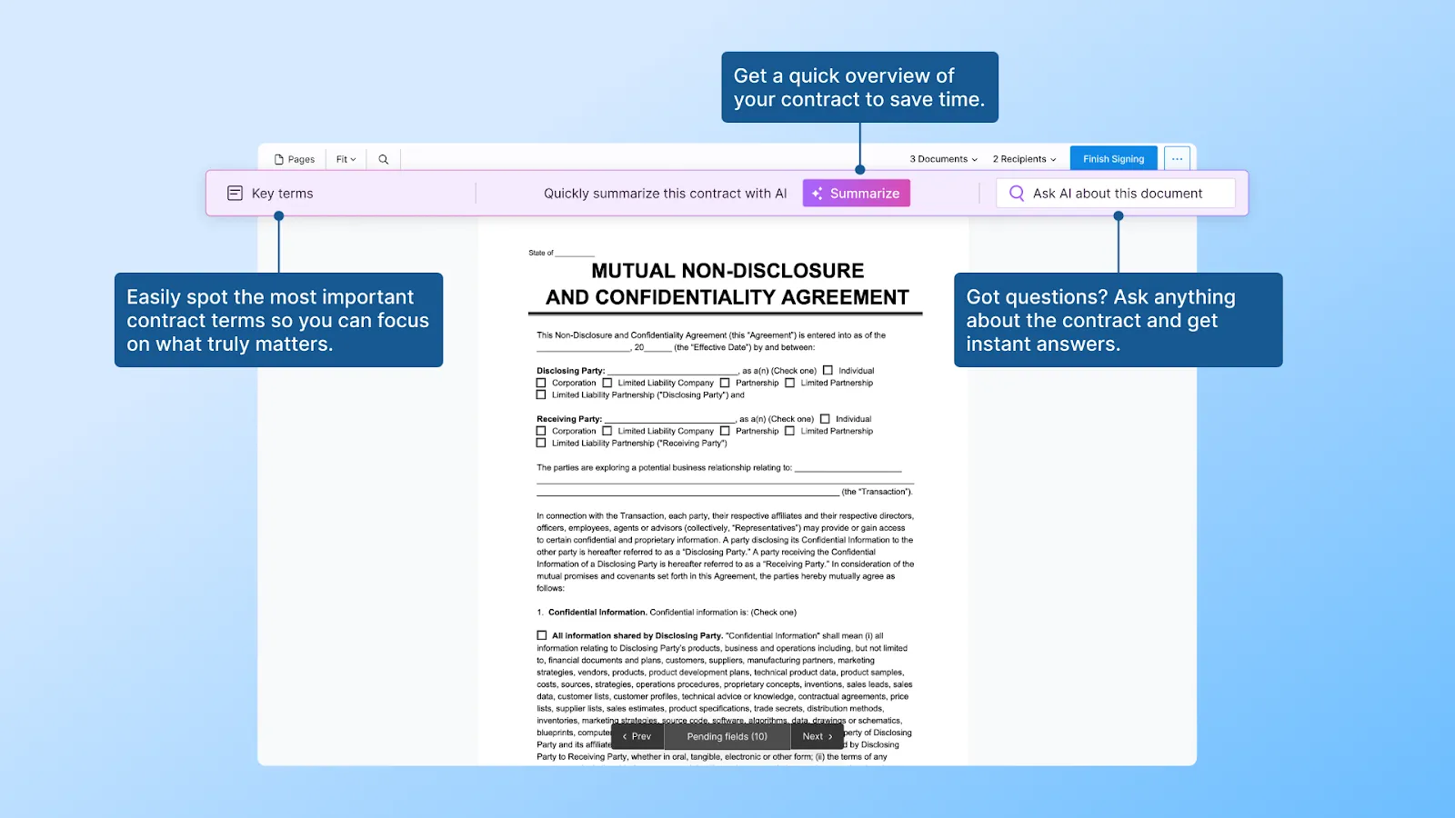The width and height of the screenshot is (1455, 818).
Task: Check Limited Liability Company under Disclosing Party
Action: [607, 383]
